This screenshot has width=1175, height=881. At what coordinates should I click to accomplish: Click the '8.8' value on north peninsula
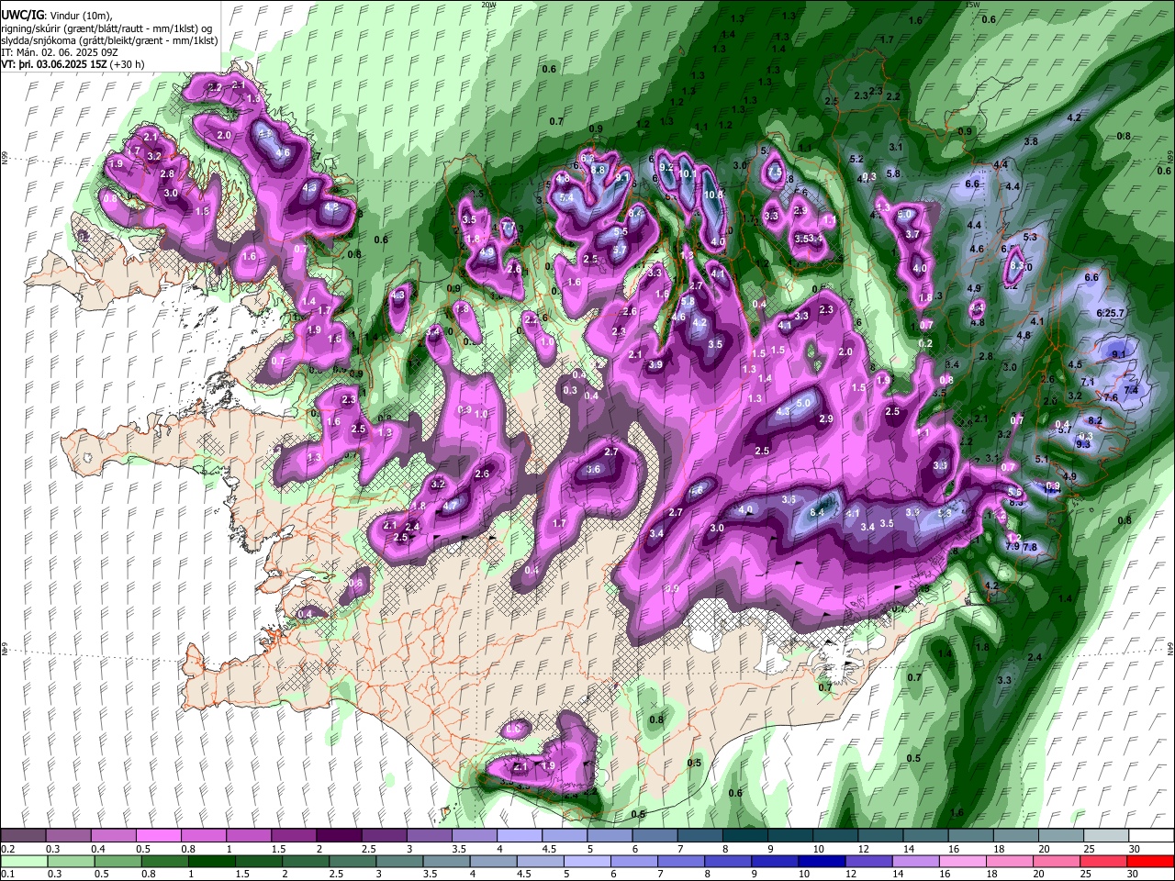coord(599,170)
